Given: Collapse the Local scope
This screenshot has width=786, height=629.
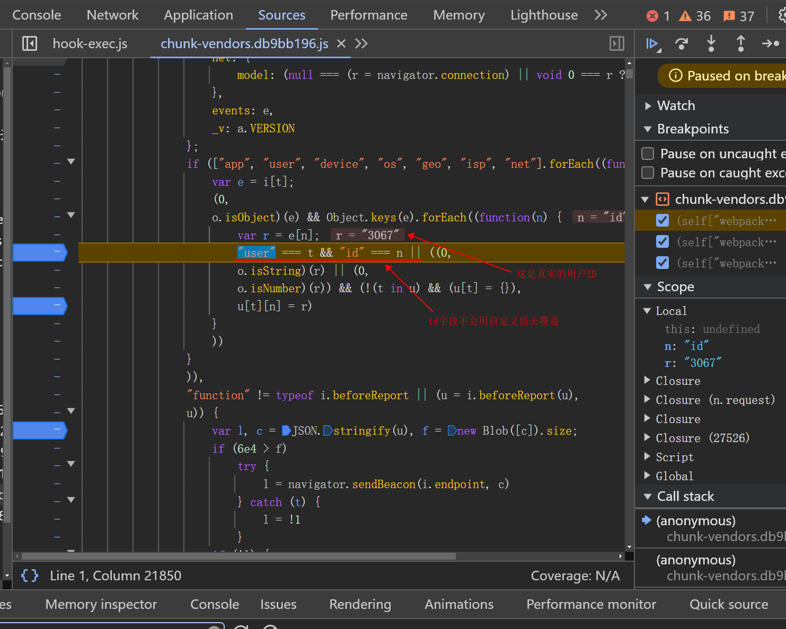Looking at the screenshot, I should coord(647,311).
